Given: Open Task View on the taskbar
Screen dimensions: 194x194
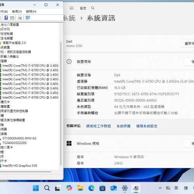Looking at the screenshot, I should click(57, 188).
